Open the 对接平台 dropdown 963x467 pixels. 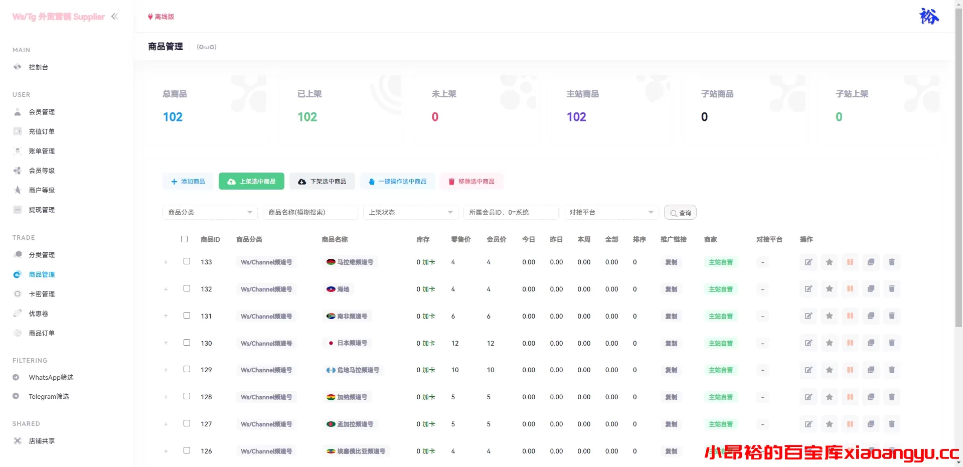[x=610, y=212]
